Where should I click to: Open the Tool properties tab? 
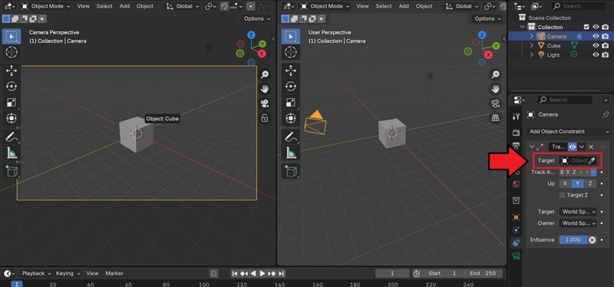click(x=516, y=116)
